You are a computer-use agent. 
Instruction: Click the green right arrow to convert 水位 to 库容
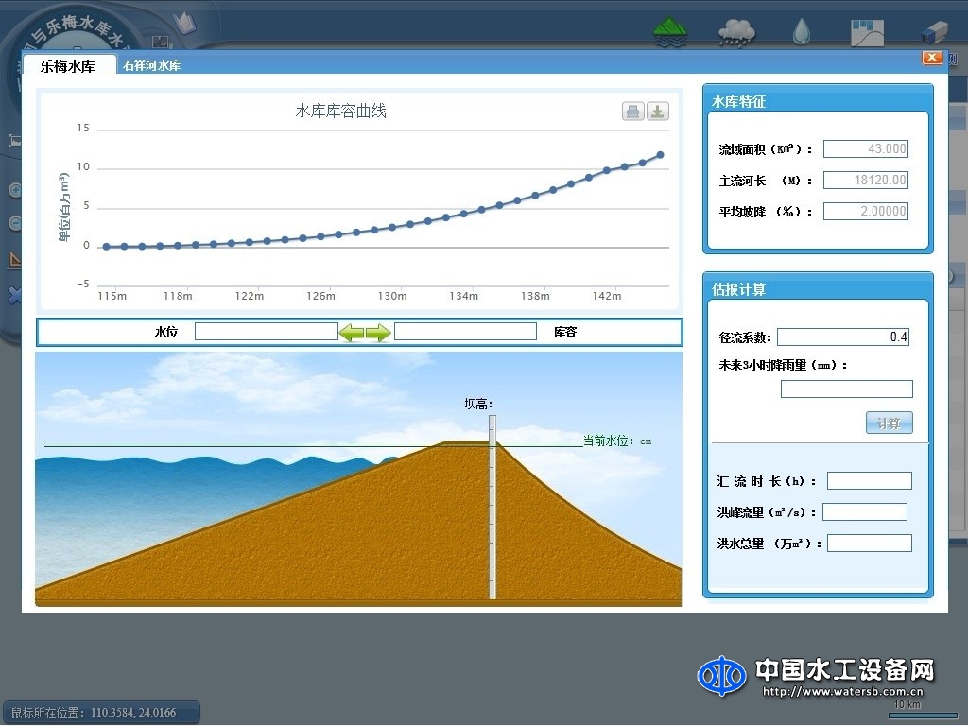[376, 332]
